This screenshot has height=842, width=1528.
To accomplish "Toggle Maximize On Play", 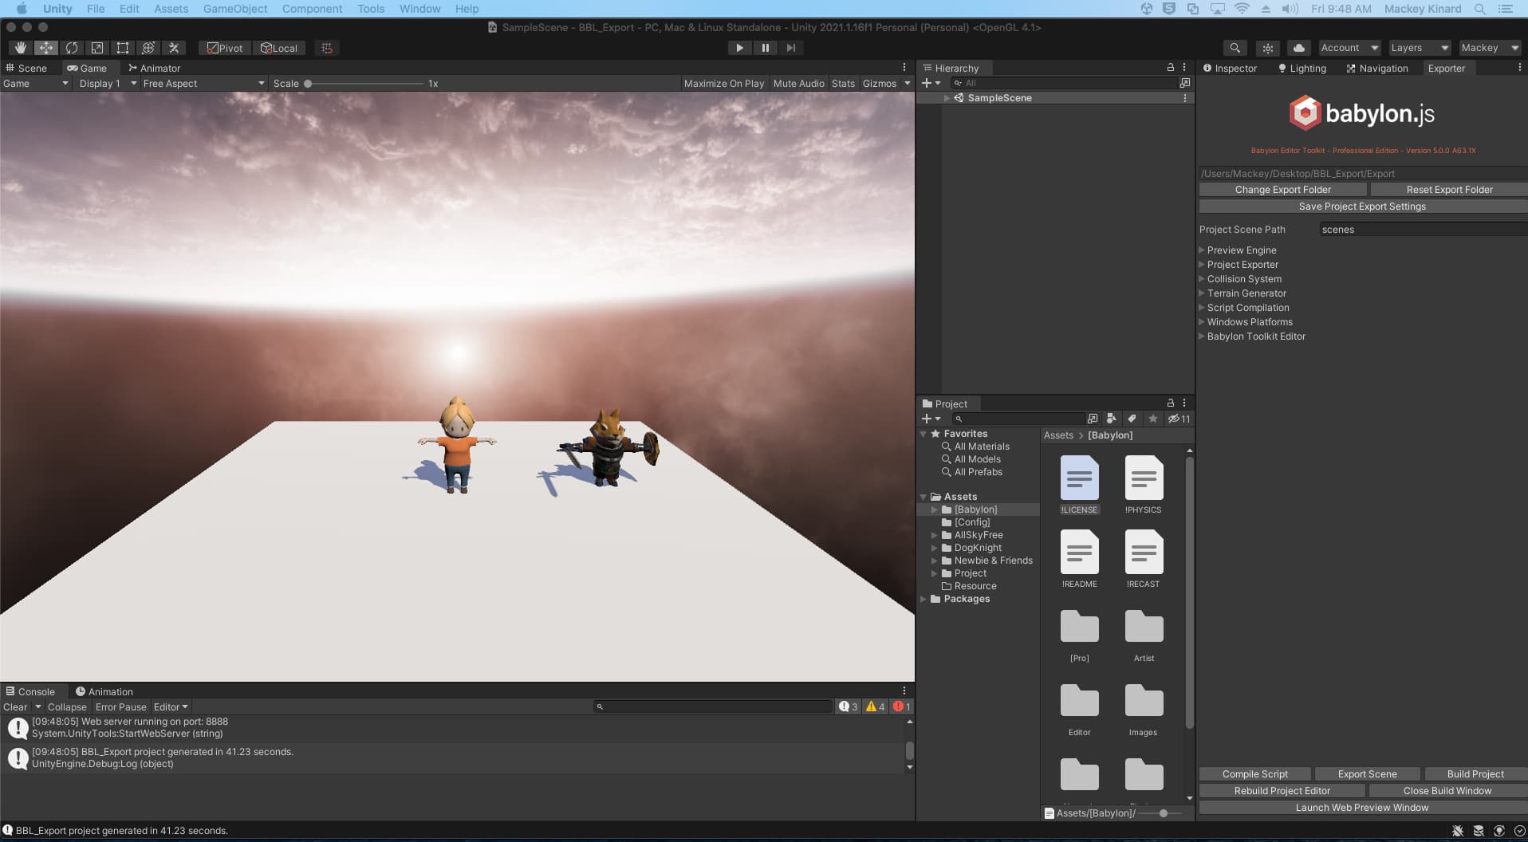I will 724,83.
